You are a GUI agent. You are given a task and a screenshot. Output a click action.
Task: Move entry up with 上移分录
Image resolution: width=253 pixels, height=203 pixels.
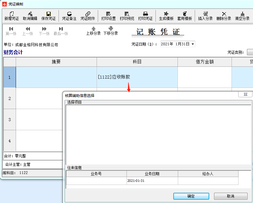tap(93, 31)
